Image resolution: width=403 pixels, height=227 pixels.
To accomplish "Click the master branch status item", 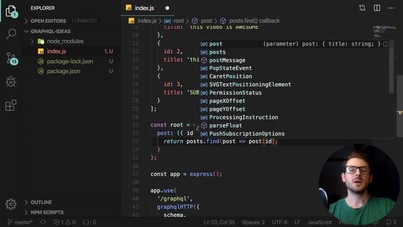I will coord(20,222).
